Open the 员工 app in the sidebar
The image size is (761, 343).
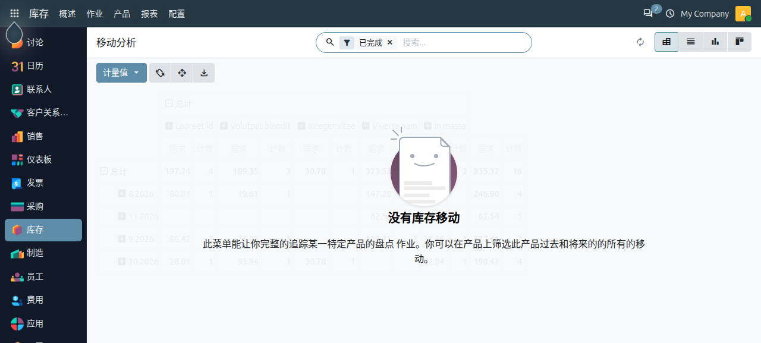point(43,276)
